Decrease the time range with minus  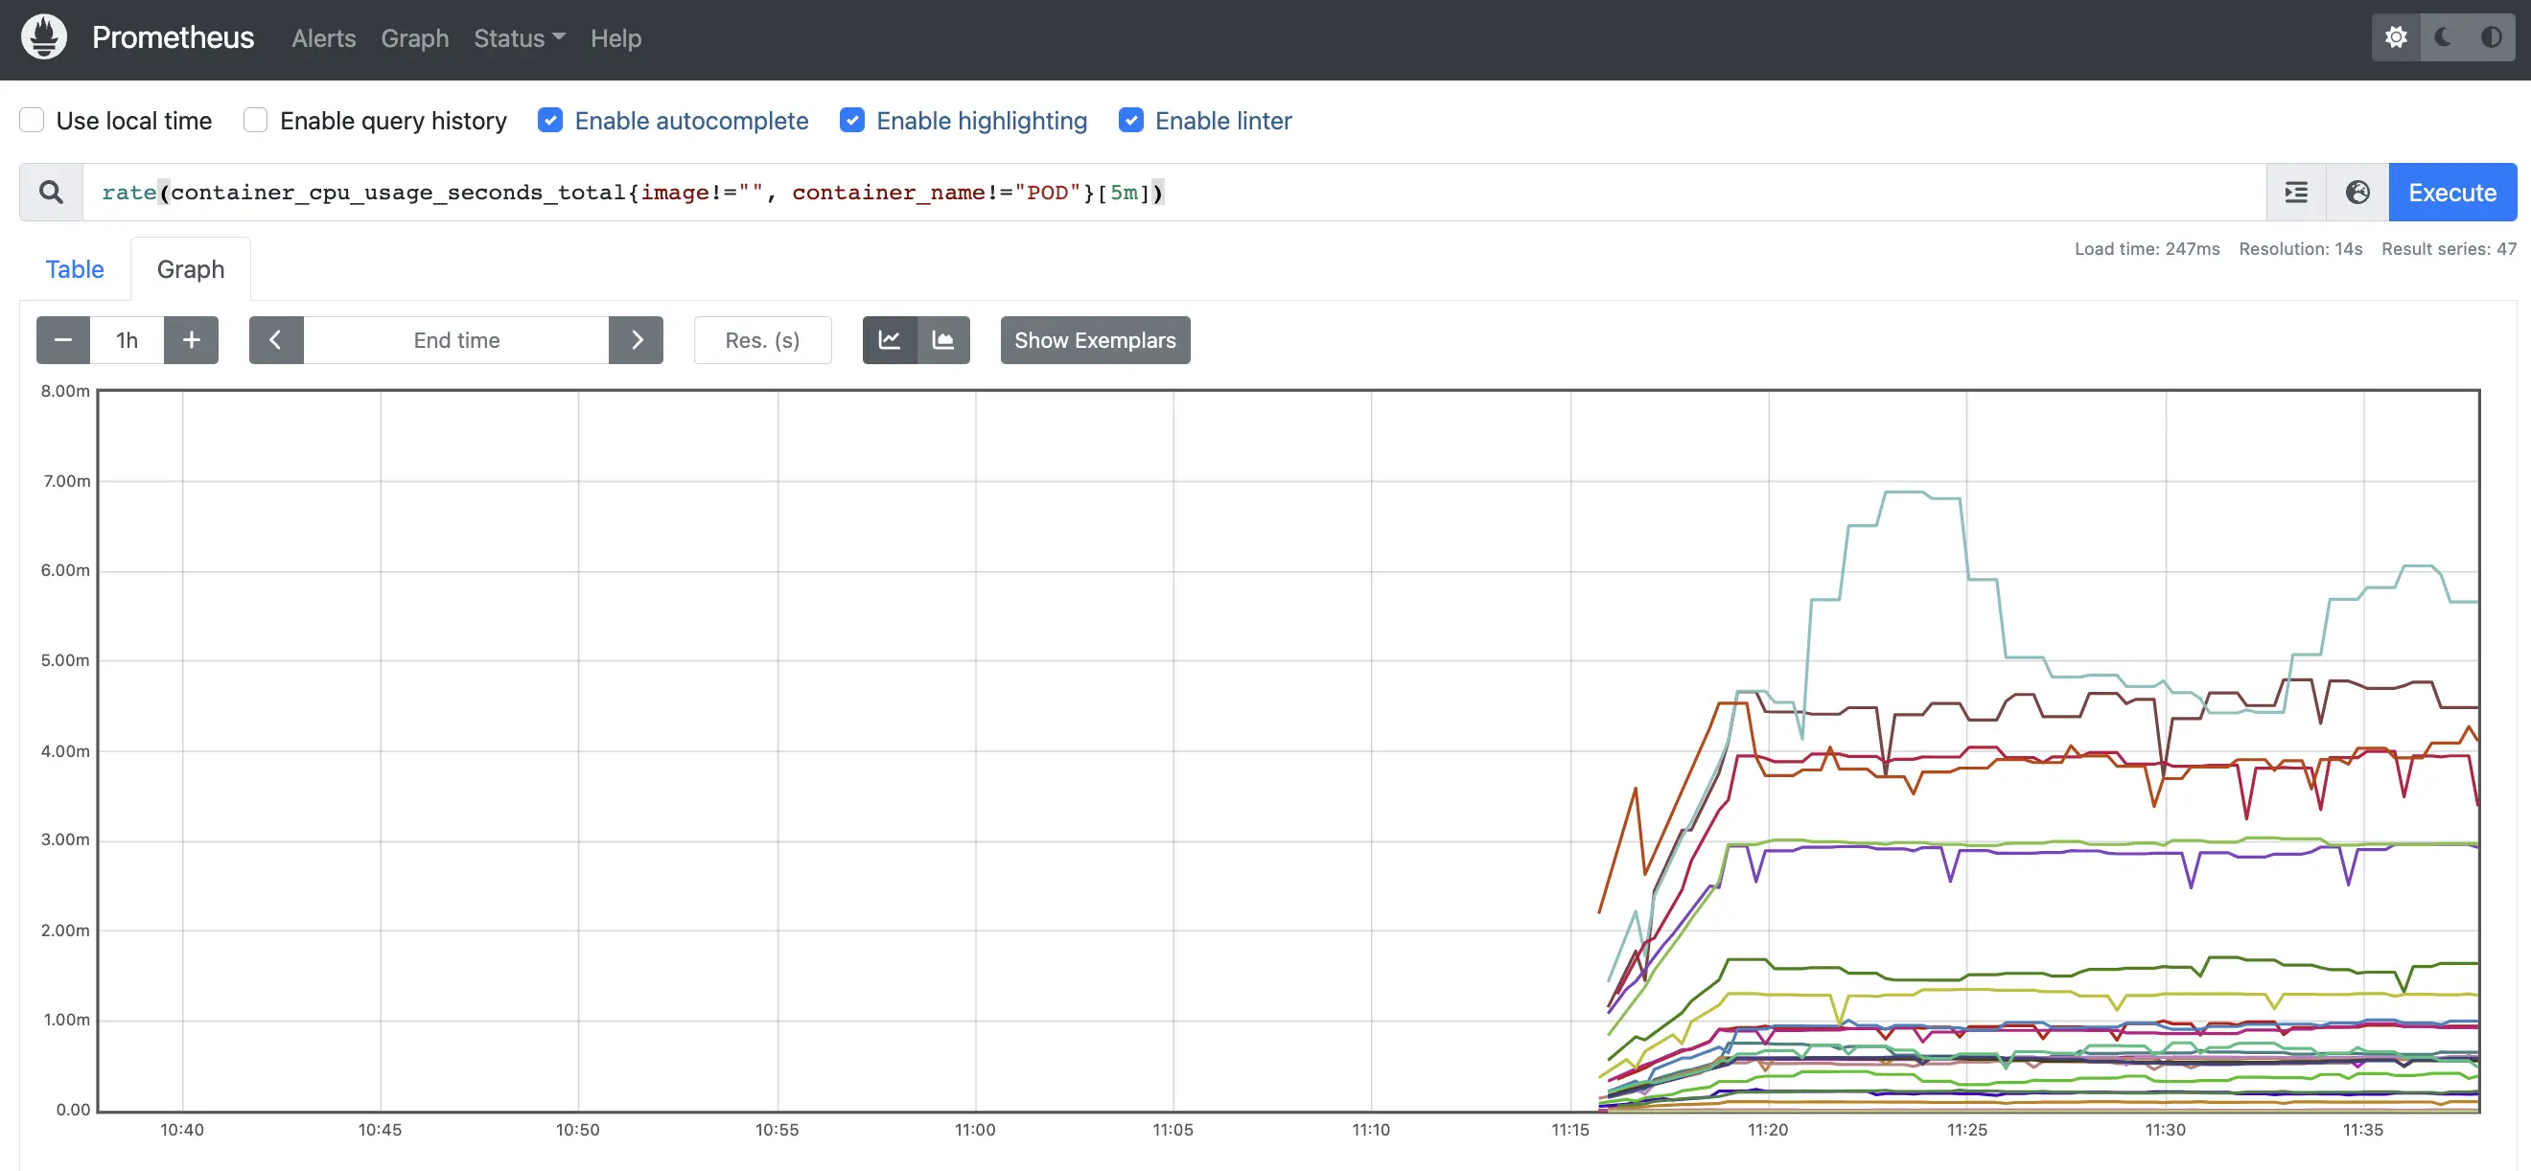pos(63,340)
